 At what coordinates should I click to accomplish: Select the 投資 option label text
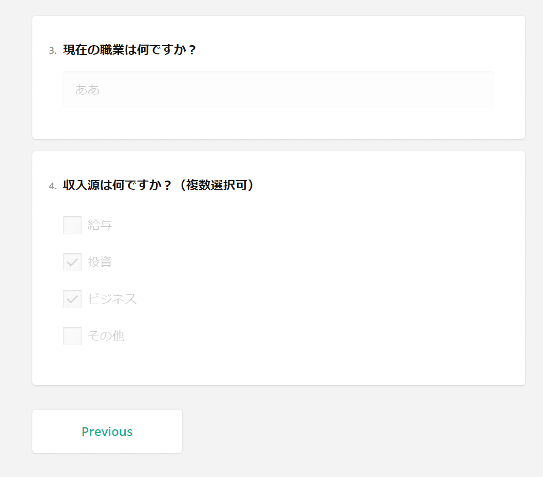100,262
